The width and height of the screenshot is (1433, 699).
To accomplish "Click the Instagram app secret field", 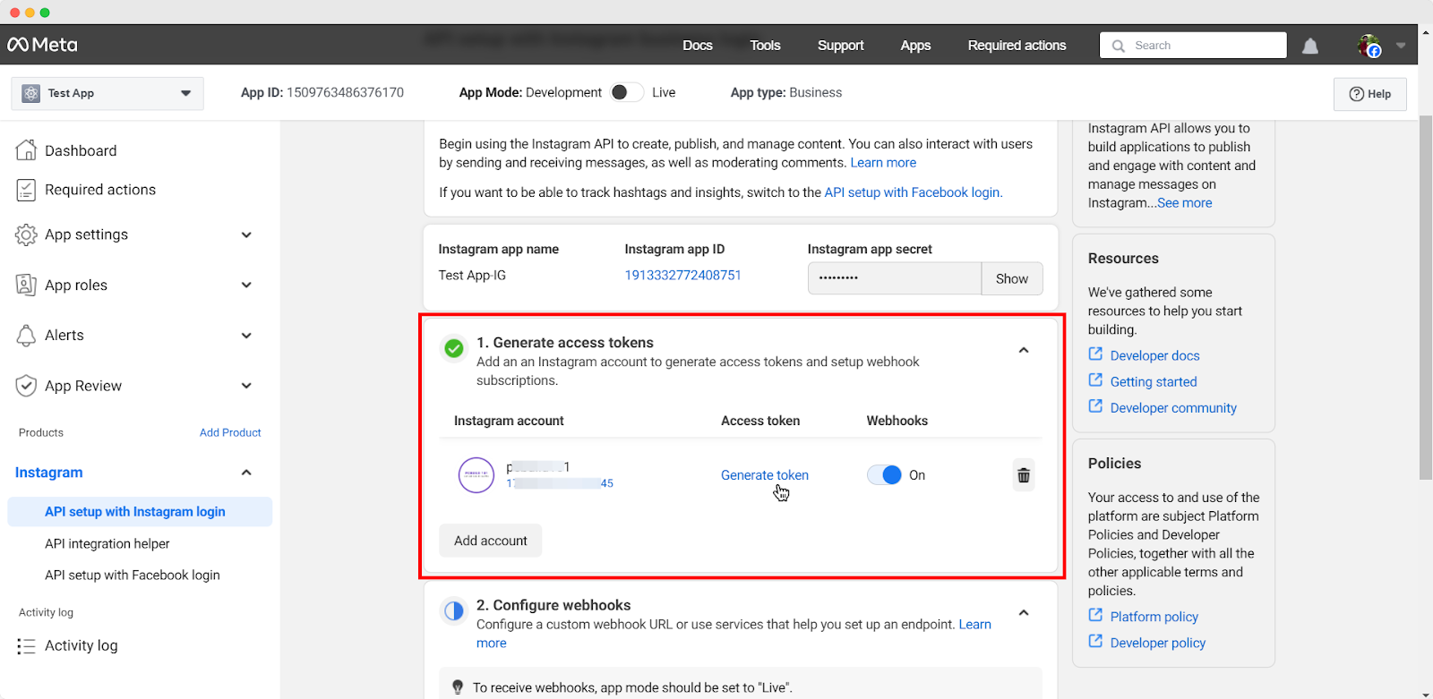I will 895,278.
